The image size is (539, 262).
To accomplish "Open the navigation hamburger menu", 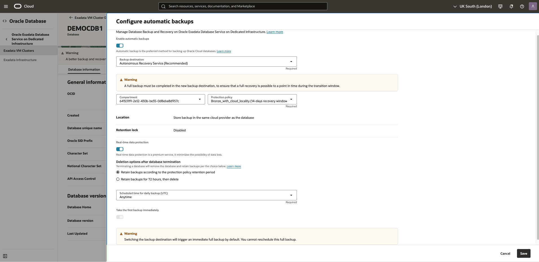I will (x=6, y=6).
